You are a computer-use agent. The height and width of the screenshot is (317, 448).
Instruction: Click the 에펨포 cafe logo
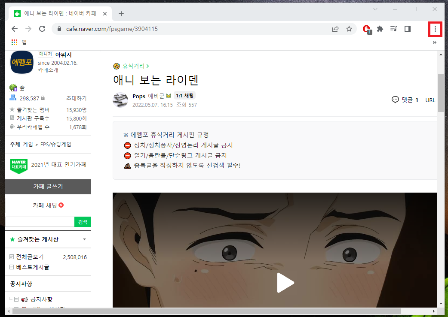[22, 62]
